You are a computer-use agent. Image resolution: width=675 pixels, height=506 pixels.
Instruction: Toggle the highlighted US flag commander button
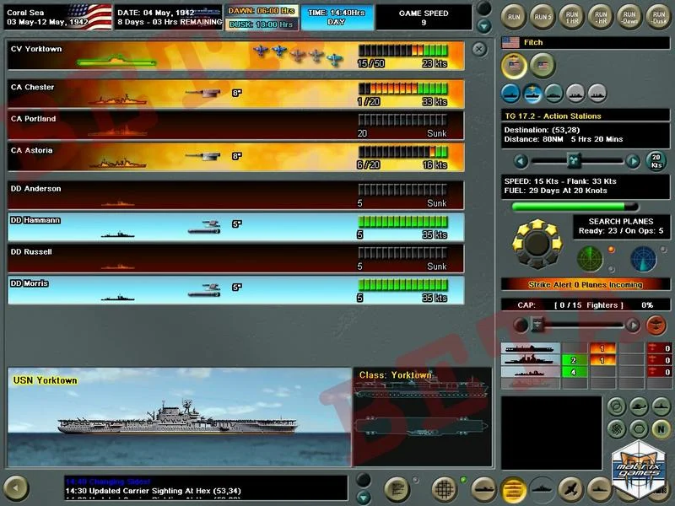point(513,65)
